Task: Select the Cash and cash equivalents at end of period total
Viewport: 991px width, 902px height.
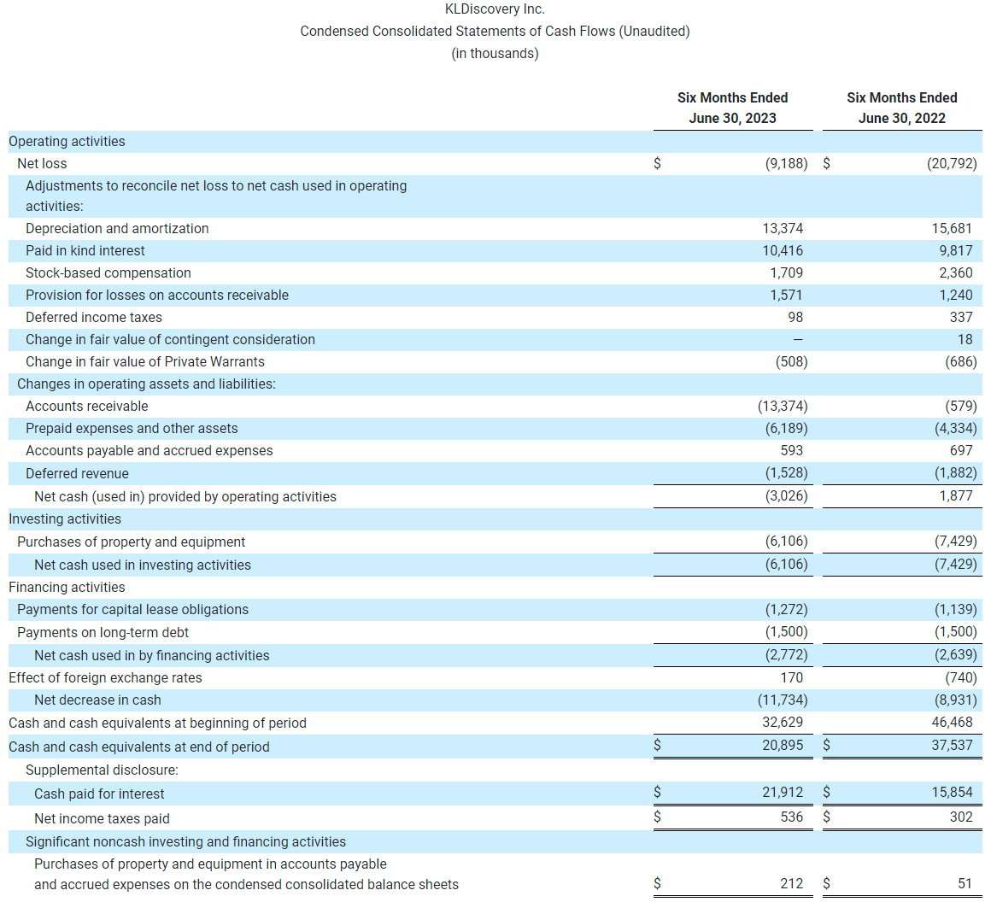Action: 138,746
